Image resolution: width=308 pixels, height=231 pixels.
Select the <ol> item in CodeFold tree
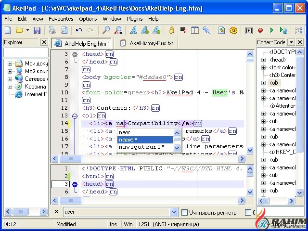click(274, 83)
